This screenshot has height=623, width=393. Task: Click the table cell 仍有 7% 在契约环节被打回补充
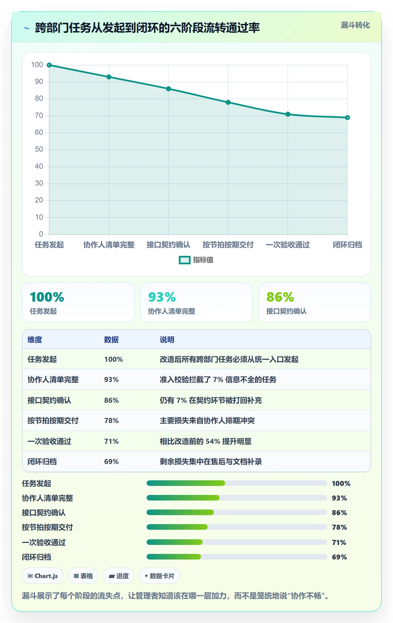211,400
